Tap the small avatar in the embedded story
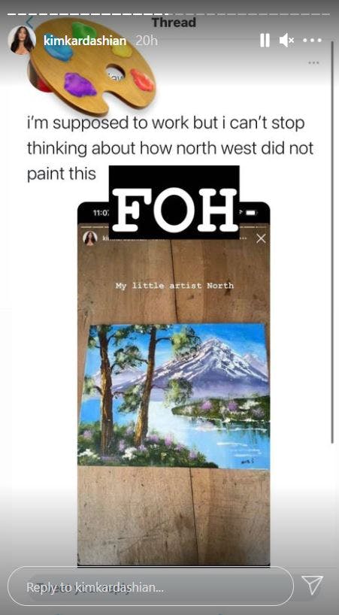Screen dimensions: 339x615 pos(89,238)
